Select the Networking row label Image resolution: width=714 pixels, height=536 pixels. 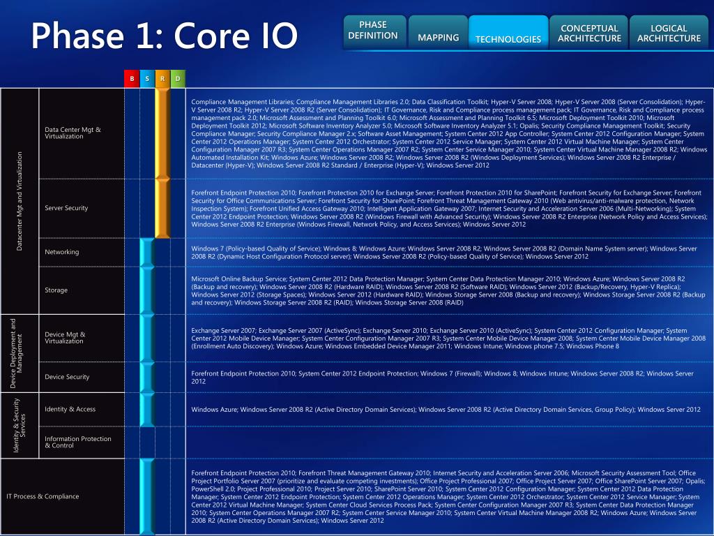[62, 252]
